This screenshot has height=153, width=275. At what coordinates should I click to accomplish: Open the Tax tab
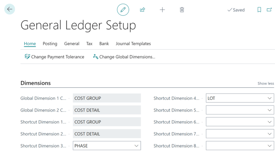pyautogui.click(x=89, y=43)
